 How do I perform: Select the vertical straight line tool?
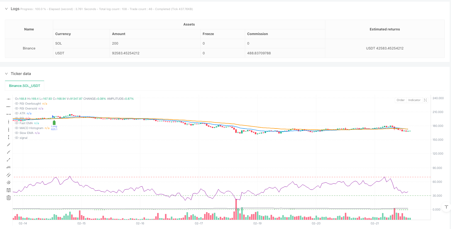[9, 122]
